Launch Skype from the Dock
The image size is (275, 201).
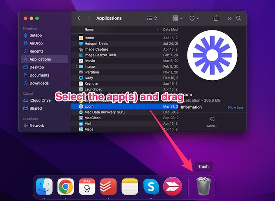pos(151,186)
